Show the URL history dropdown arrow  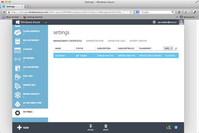[x=128, y=12]
